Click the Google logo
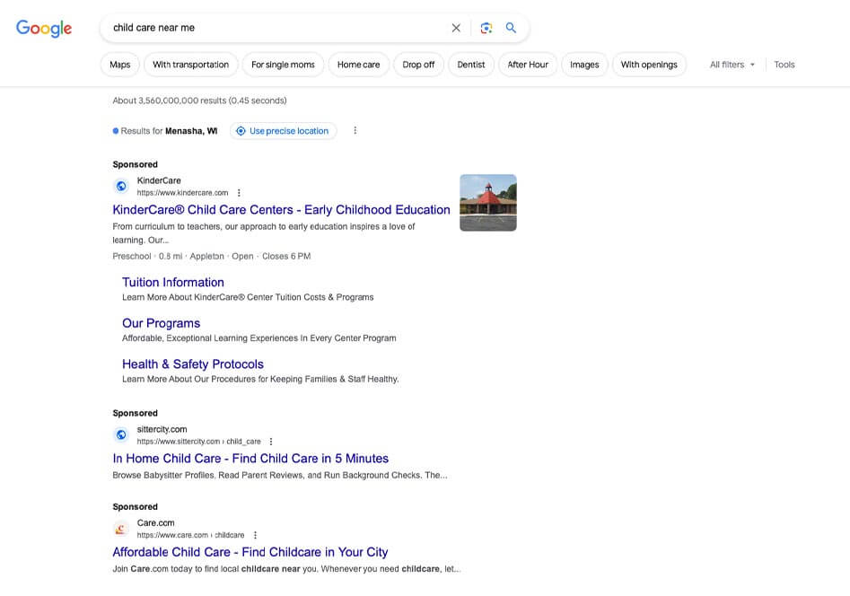 44,29
